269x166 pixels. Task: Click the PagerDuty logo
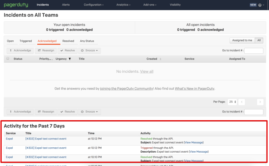pyautogui.click(x=16, y=5)
